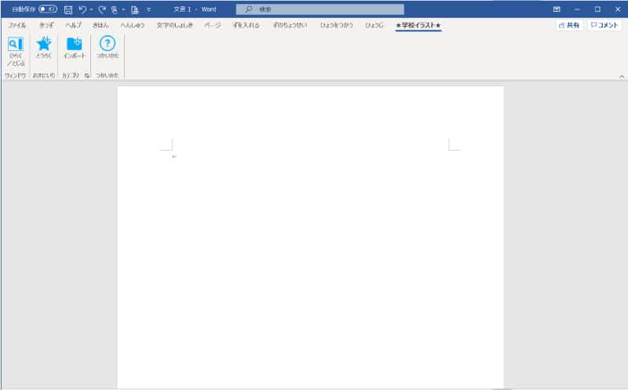Viewport: 628px width, 390px height.
Task: Click the undo arrow icon
Action: pyautogui.click(x=82, y=9)
